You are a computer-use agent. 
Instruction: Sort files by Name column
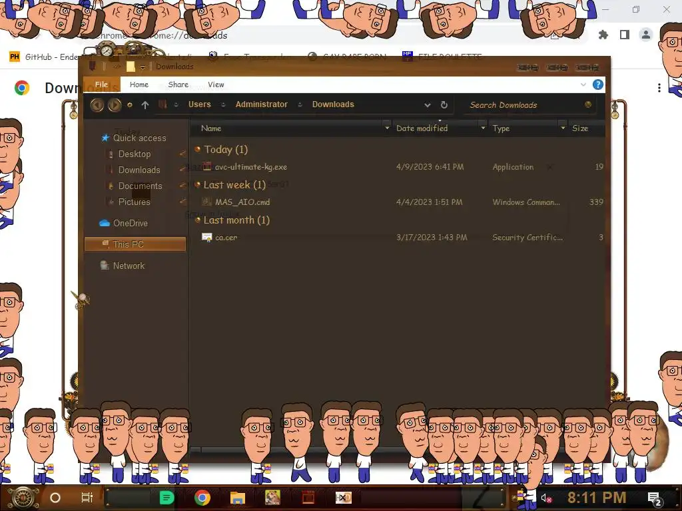211,128
